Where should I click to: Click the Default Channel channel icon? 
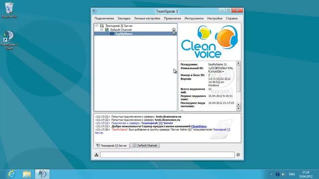107,30
